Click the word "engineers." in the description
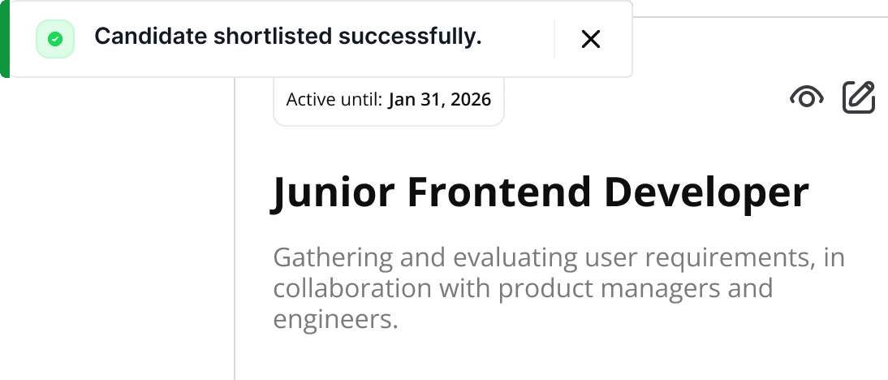Screen dimensions: 888x380 point(335,319)
